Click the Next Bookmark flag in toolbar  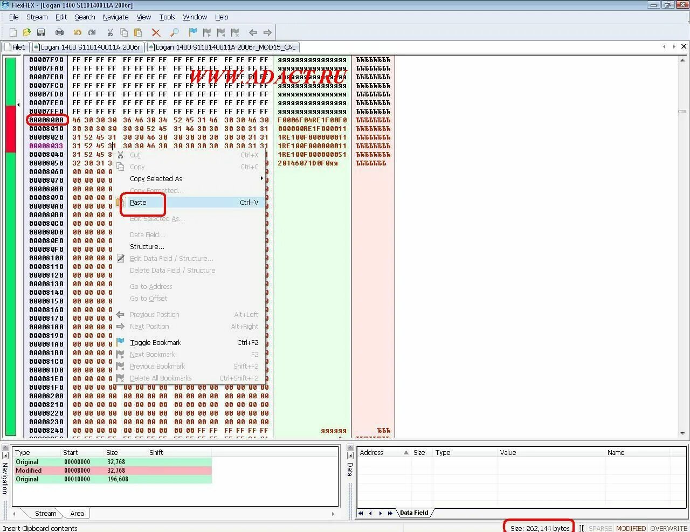pos(207,32)
